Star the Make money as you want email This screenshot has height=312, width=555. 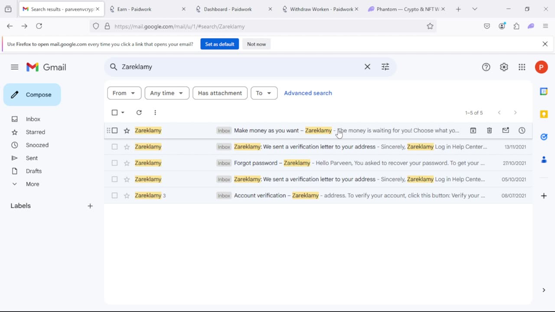(x=127, y=130)
